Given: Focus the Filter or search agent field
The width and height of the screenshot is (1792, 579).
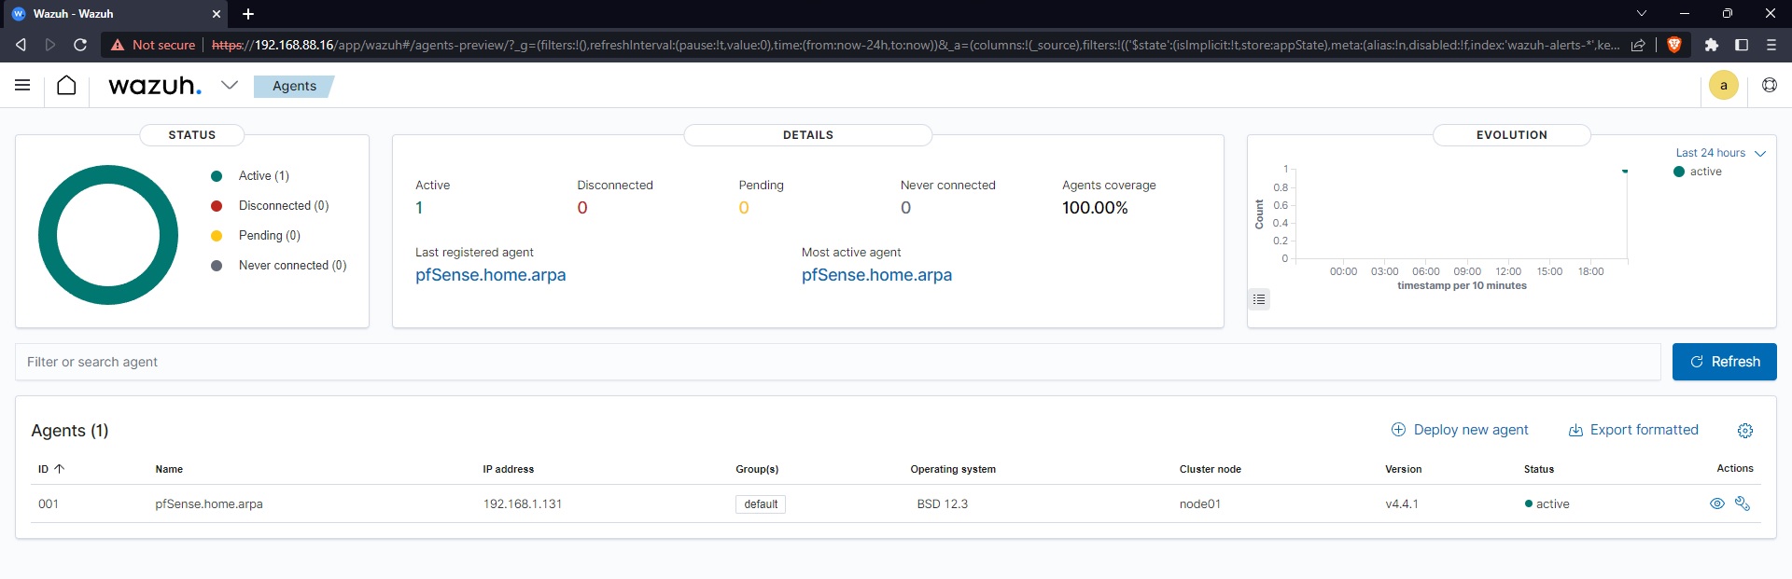Looking at the screenshot, I should 837,362.
